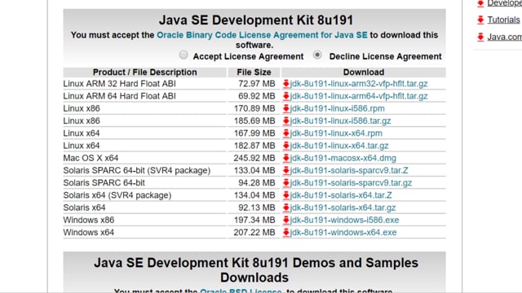Screen dimensions: 522x293
Task: Click download arrow icon beside solaris-x64.tar.gz
Action: [x=286, y=208]
